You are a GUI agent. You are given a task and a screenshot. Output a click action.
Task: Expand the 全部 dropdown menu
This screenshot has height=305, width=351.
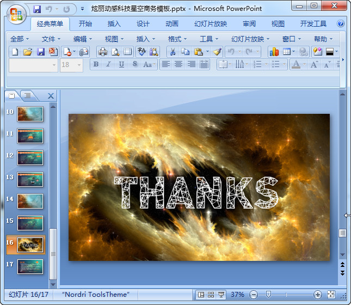coord(20,39)
